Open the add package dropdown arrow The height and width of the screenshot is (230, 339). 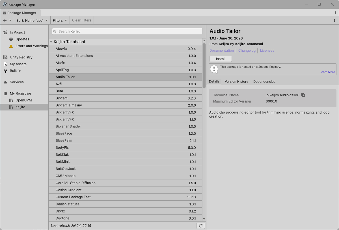pos(10,20)
